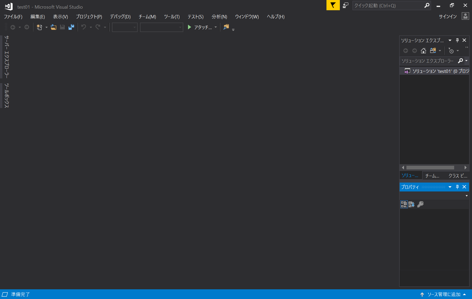Open the プロパティ object selector combo box
Screen dimensions: 472x299
pos(434,196)
